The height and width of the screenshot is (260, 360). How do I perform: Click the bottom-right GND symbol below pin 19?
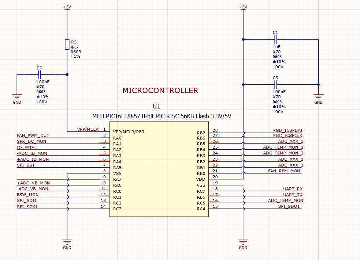[243, 242]
